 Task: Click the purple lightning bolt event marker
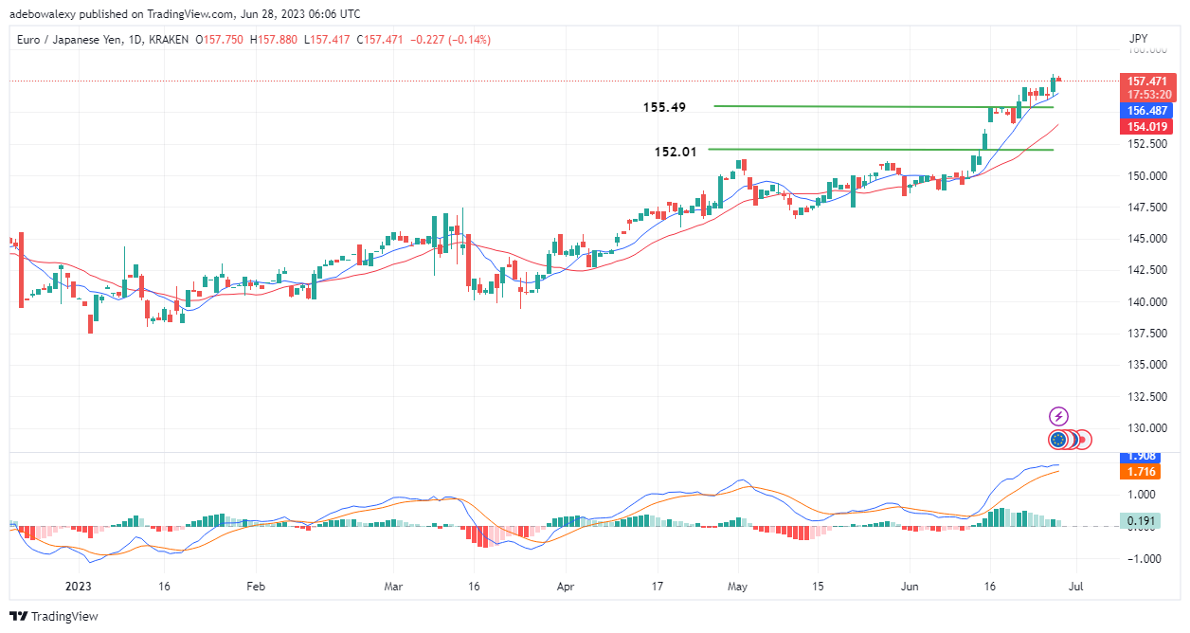coord(1059,416)
